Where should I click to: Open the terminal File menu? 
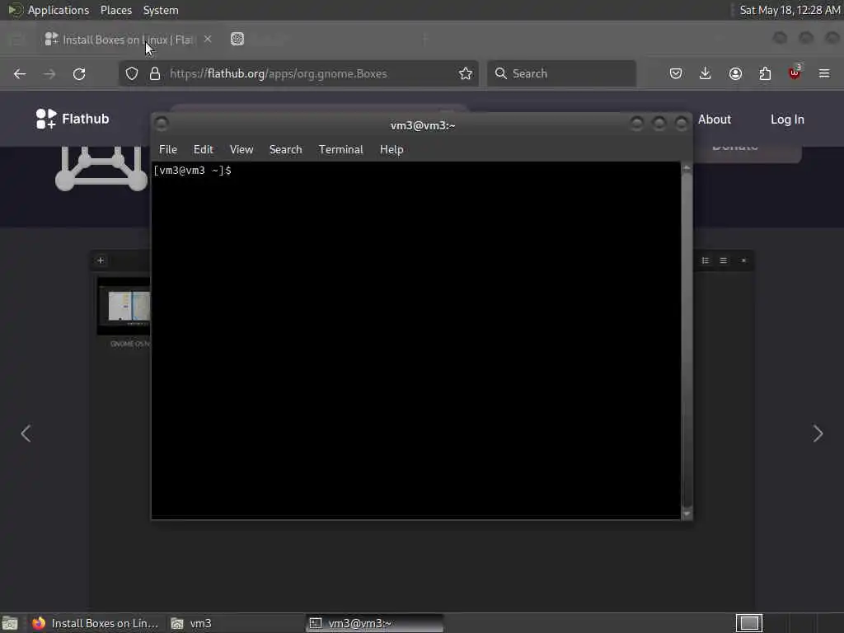[168, 150]
